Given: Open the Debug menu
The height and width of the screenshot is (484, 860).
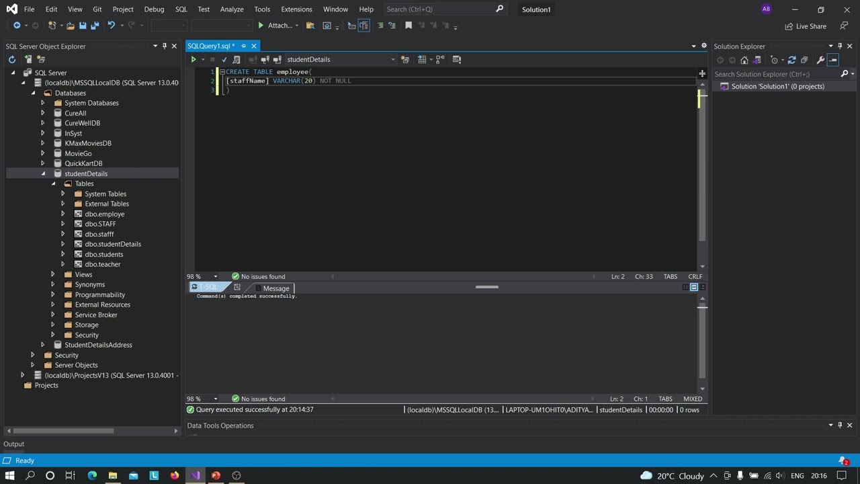Looking at the screenshot, I should tap(154, 9).
